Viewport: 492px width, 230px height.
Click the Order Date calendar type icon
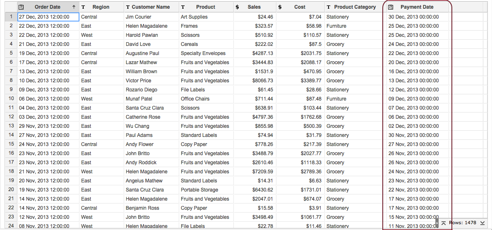22,7
